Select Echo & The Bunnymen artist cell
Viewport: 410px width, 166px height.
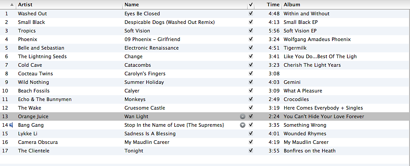tap(45, 99)
